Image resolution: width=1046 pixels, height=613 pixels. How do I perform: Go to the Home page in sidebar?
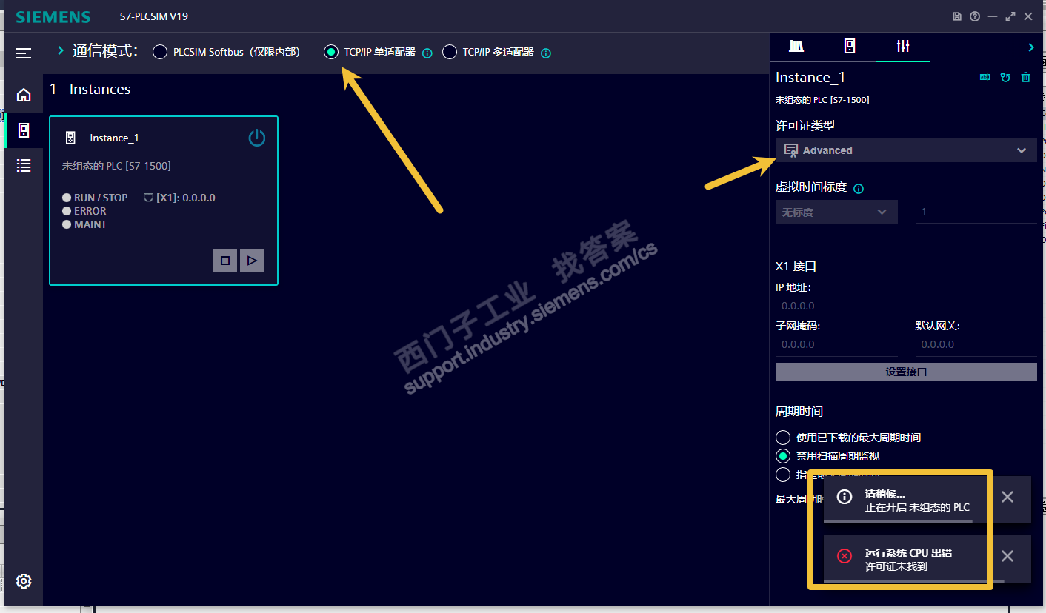pyautogui.click(x=24, y=95)
